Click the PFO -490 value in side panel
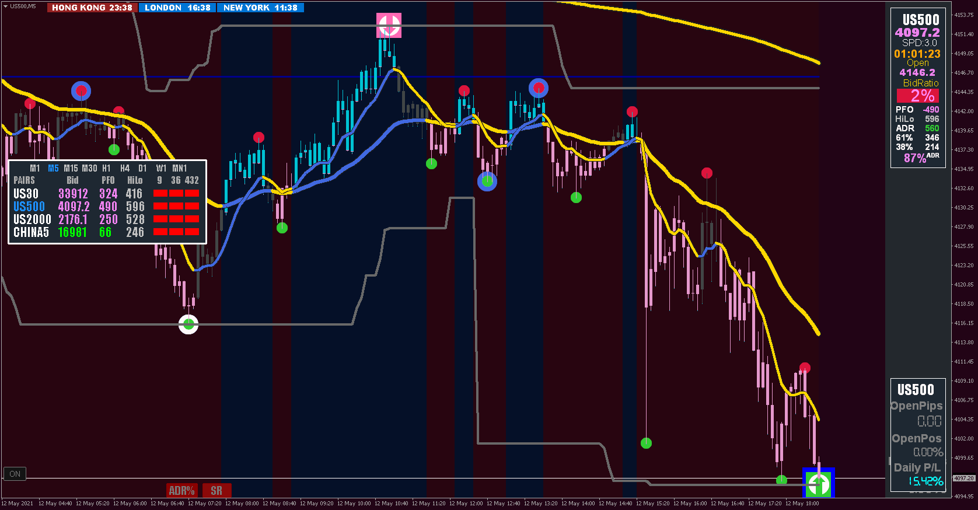The height and width of the screenshot is (510, 978). coord(931,110)
